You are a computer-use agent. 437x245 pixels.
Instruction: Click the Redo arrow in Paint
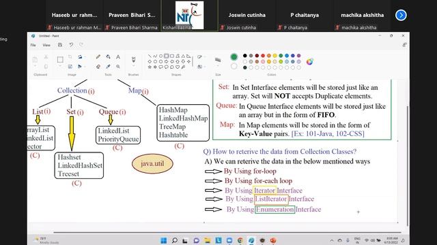coord(81,45)
